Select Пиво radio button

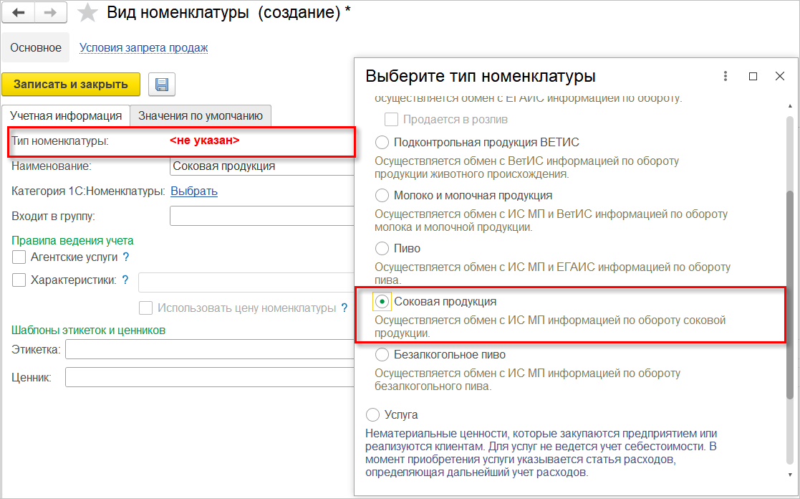coord(382,248)
